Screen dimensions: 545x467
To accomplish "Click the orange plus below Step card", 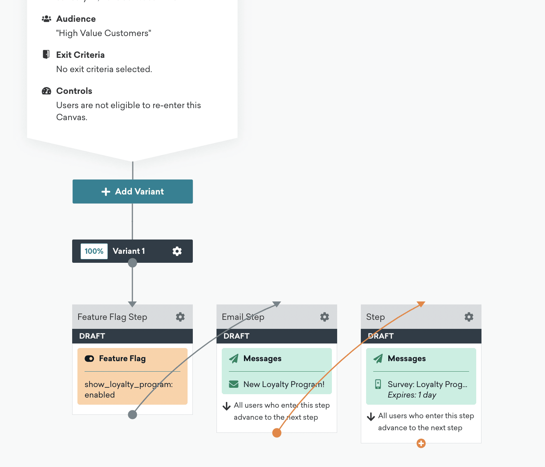I will 421,444.
